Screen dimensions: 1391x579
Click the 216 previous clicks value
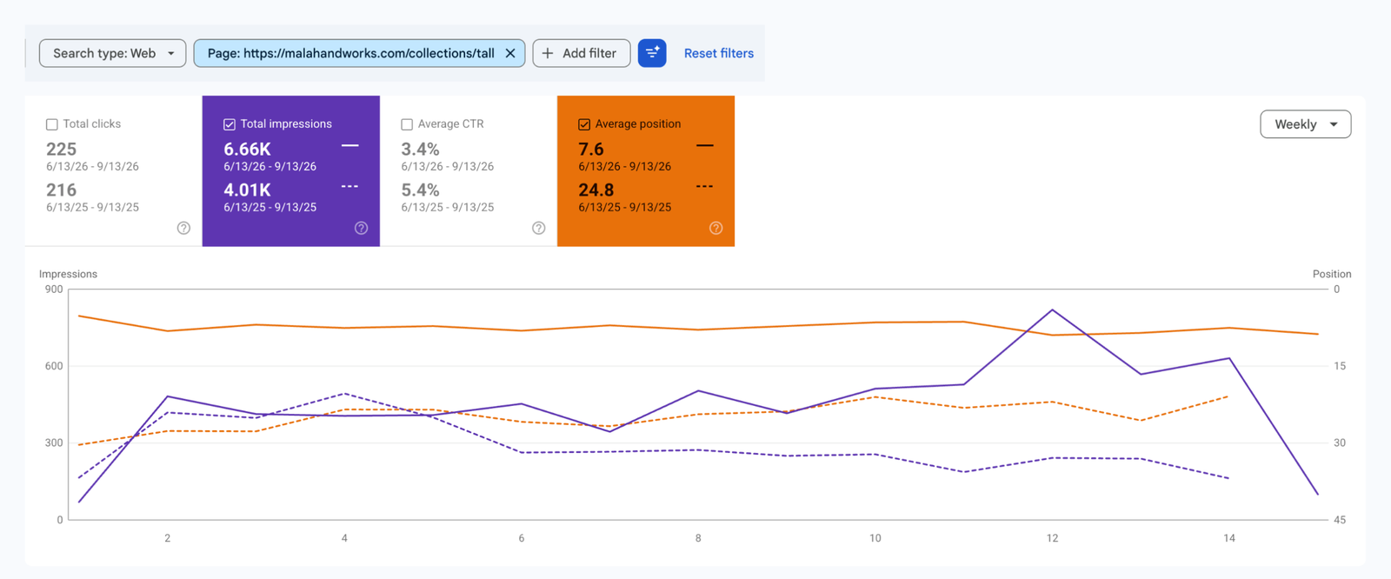[x=62, y=190]
